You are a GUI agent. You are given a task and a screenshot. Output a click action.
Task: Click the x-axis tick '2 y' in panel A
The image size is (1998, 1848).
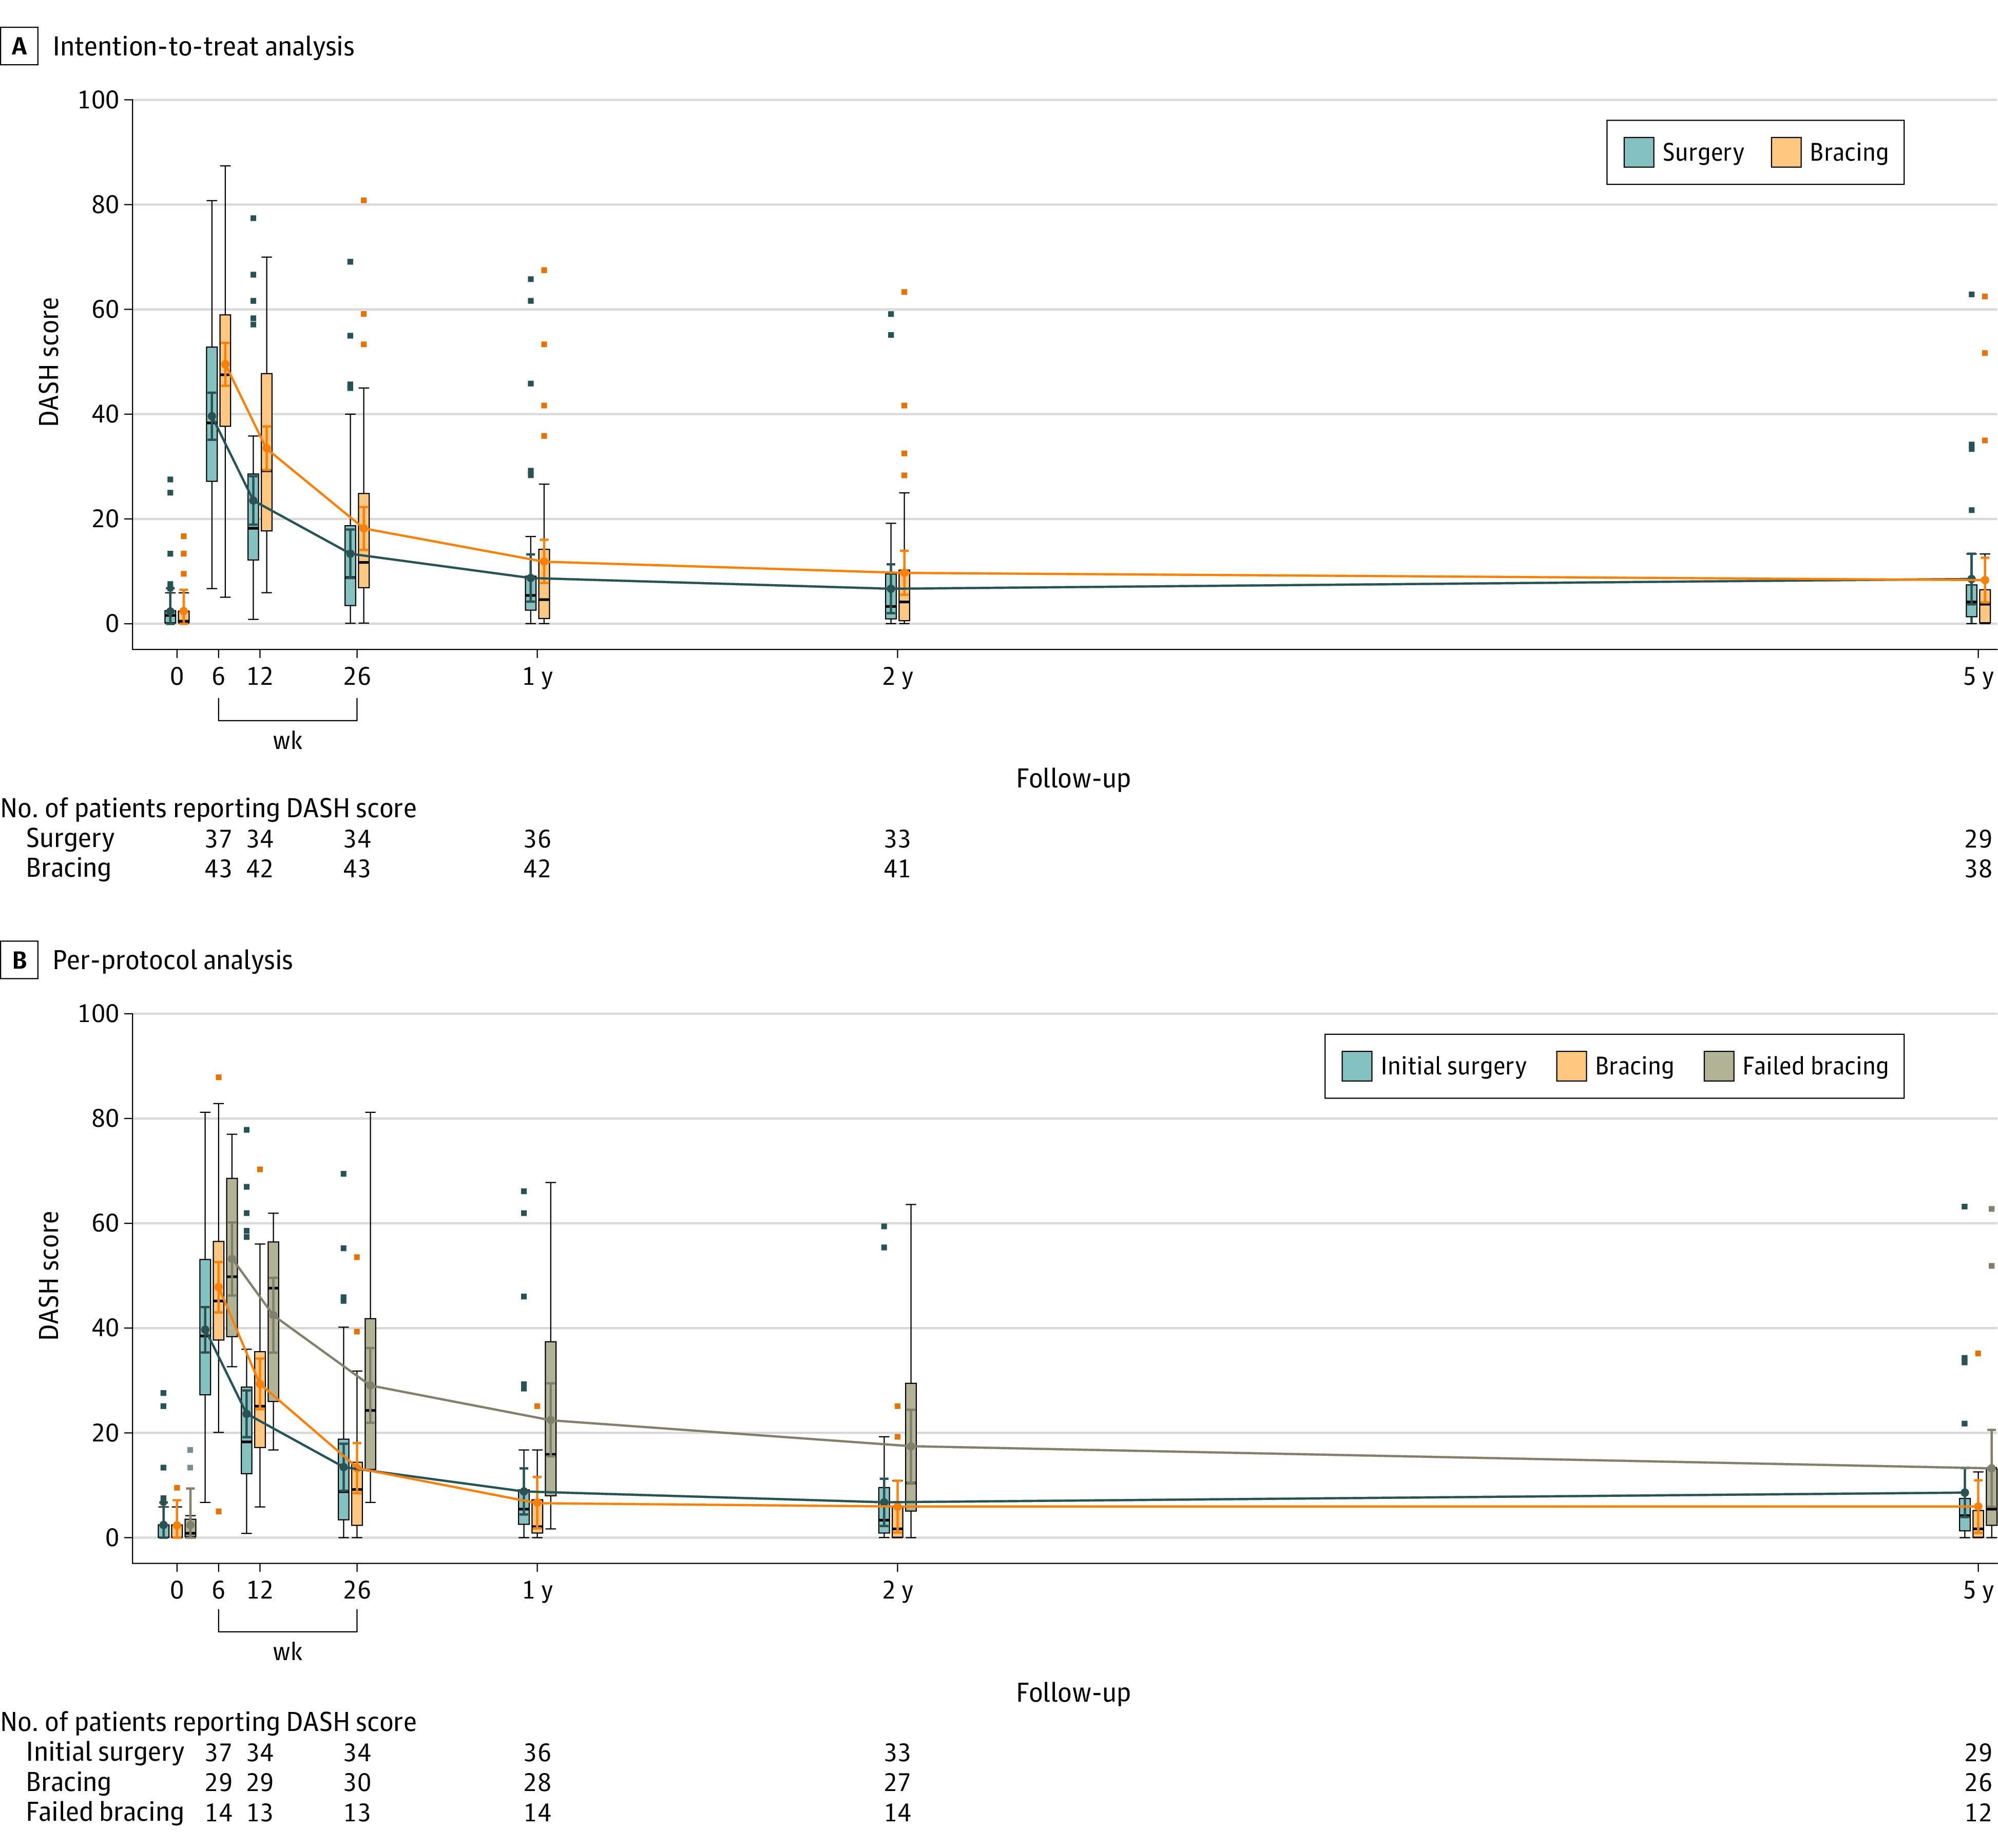(897, 678)
